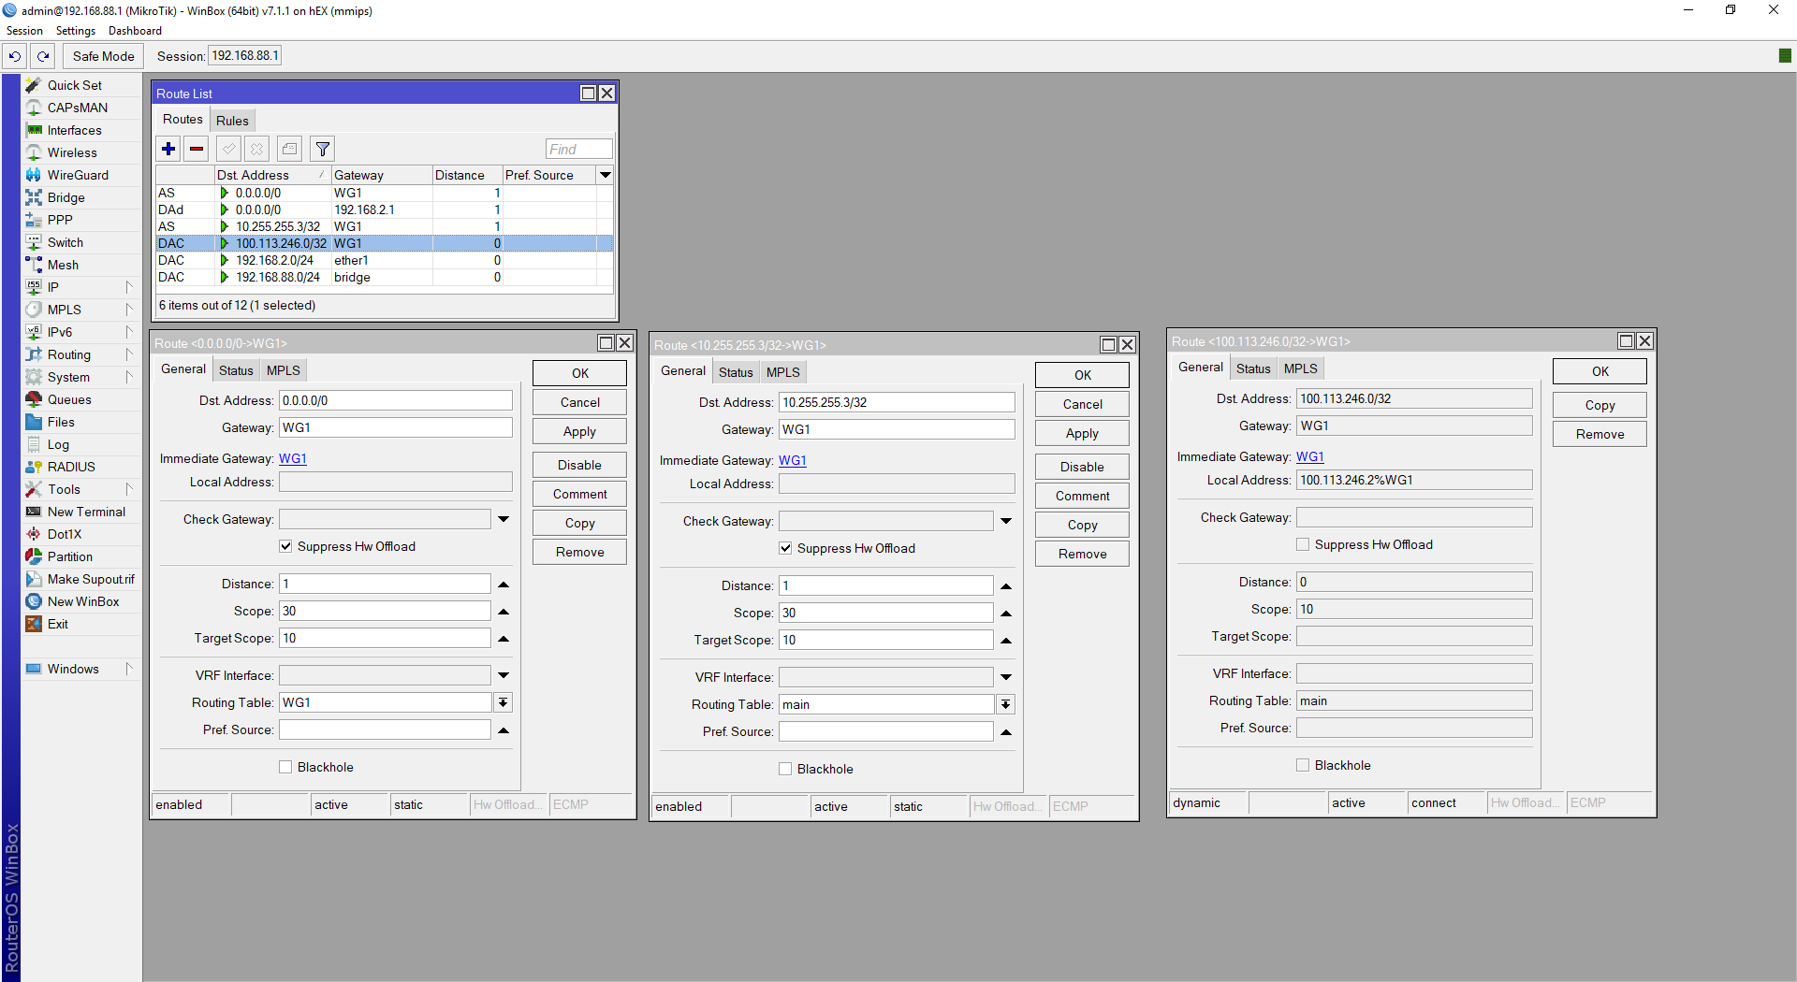Viewport: 1797px width, 982px height.
Task: Sort routes by the Distance column header
Action: (x=467, y=175)
